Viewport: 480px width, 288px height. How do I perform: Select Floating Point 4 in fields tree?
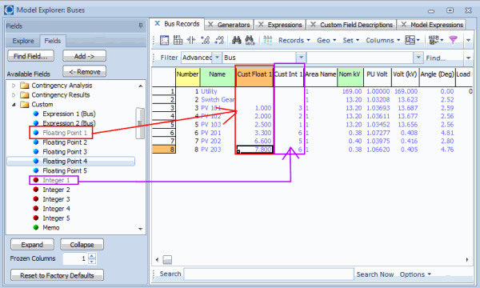(65, 161)
